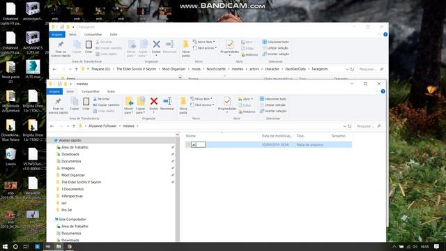Viewport: 446px width, 251px height.
Task: Collapse the ribbon in meshes window
Action: point(377,91)
